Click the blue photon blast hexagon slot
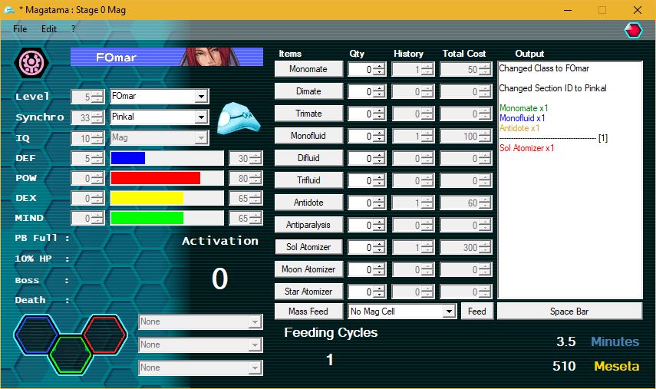Viewport: 656px width, 389px height. click(x=35, y=334)
